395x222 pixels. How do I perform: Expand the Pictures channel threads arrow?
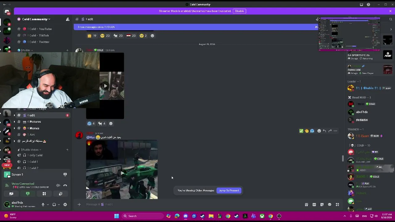[14, 122]
